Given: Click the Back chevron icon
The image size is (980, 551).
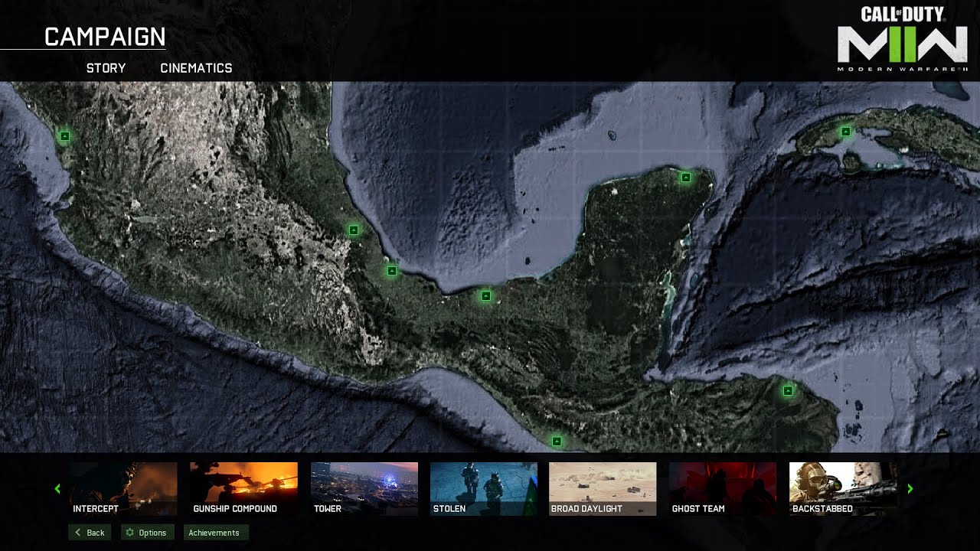Looking at the screenshot, I should pyautogui.click(x=77, y=533).
